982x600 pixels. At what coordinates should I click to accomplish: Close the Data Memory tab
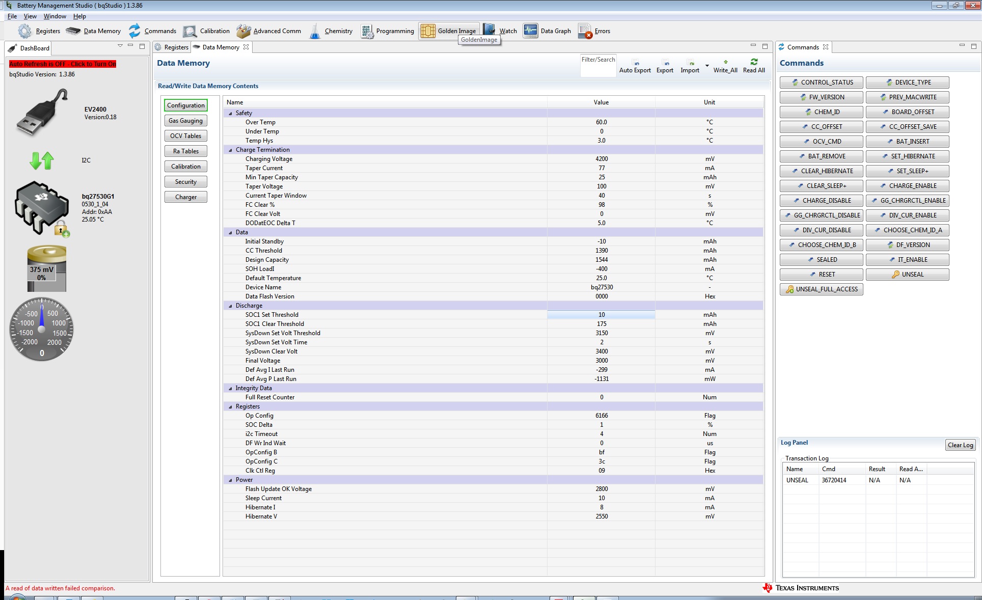click(246, 47)
